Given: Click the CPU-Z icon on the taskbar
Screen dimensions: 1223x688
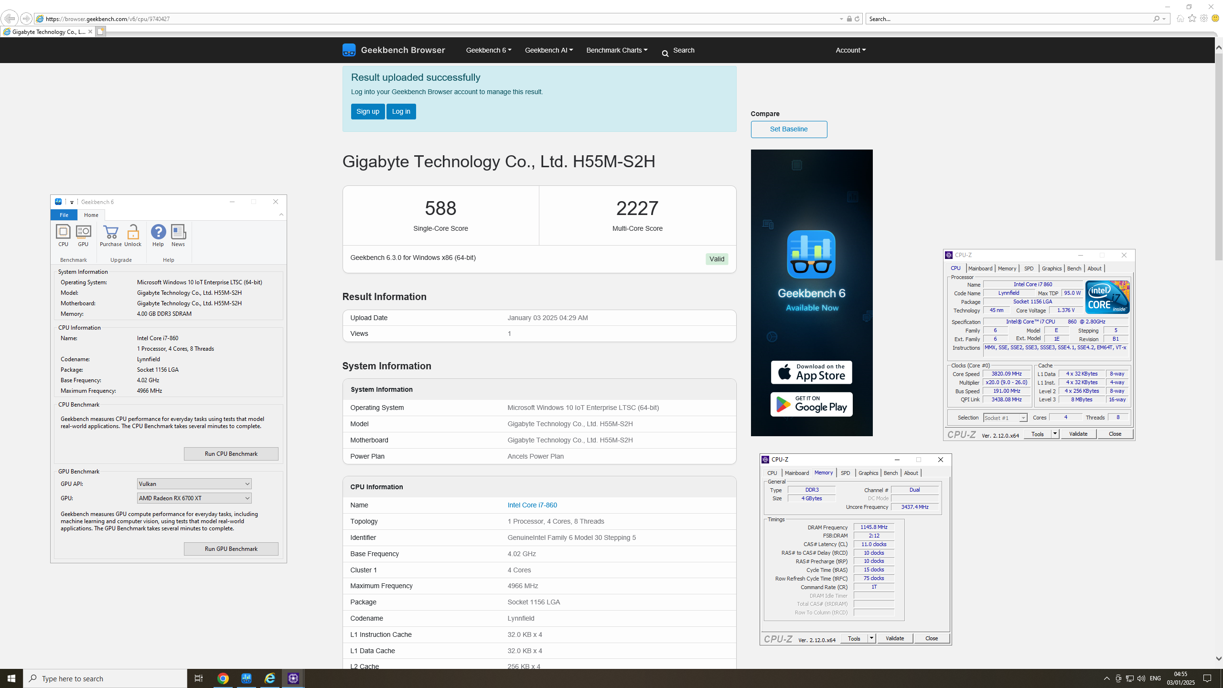Looking at the screenshot, I should (293, 678).
